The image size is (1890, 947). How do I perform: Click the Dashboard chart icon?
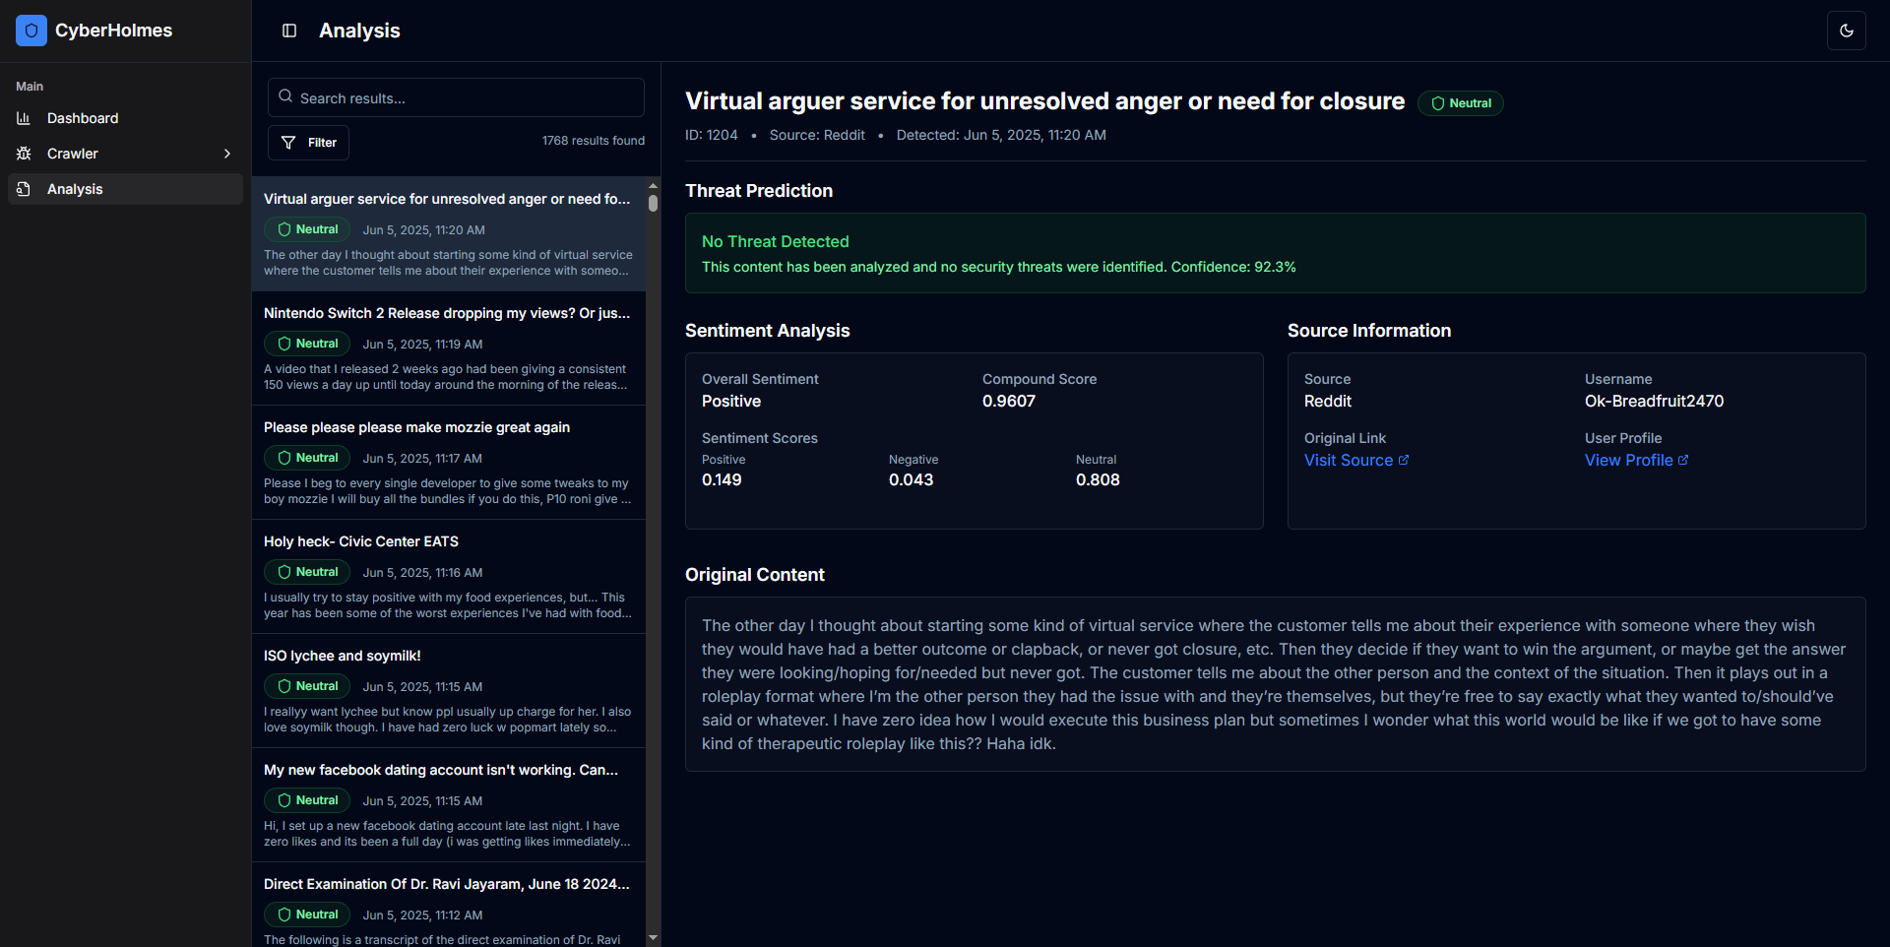pos(24,118)
